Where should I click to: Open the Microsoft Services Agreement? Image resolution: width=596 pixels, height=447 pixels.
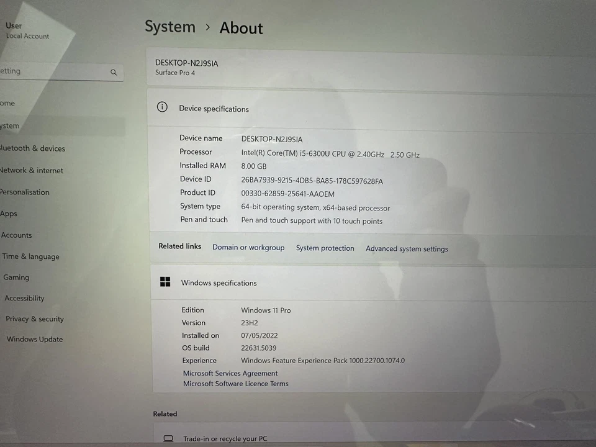230,373
